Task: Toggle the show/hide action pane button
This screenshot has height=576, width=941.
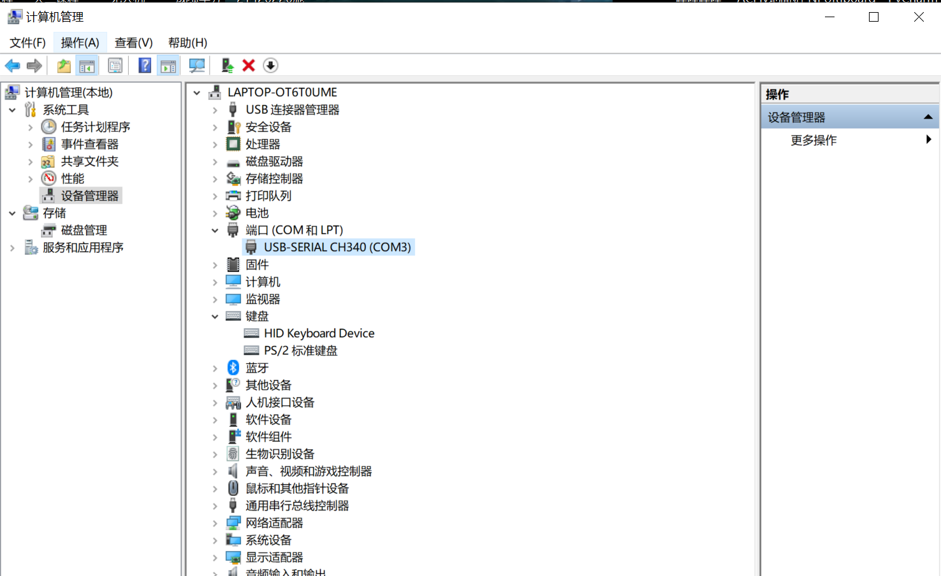Action: 168,66
